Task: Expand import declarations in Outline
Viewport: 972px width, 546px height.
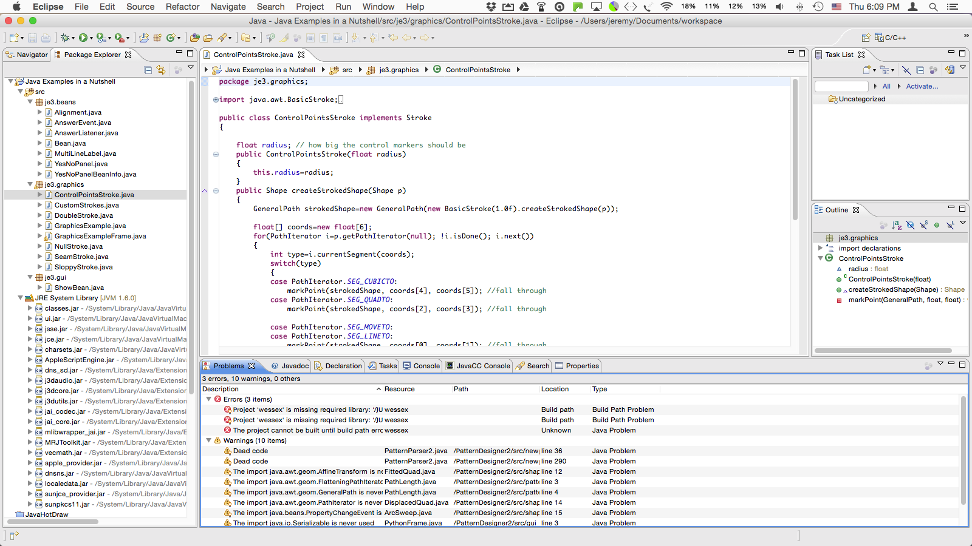Action: tap(820, 248)
